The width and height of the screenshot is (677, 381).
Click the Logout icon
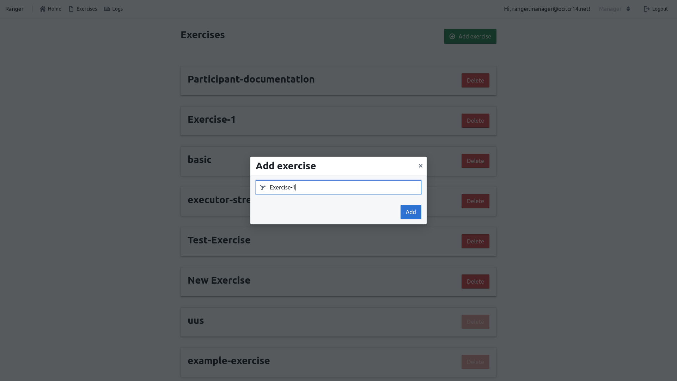[x=646, y=8]
